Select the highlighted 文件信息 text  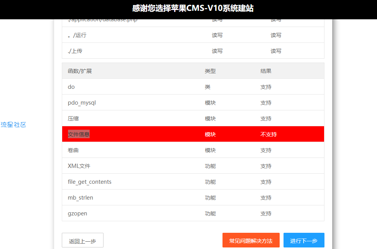click(x=79, y=134)
